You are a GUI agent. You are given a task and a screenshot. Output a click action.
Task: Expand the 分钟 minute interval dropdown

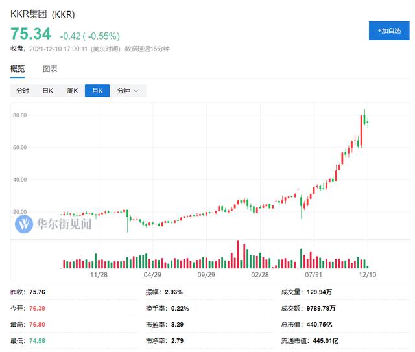pos(128,91)
